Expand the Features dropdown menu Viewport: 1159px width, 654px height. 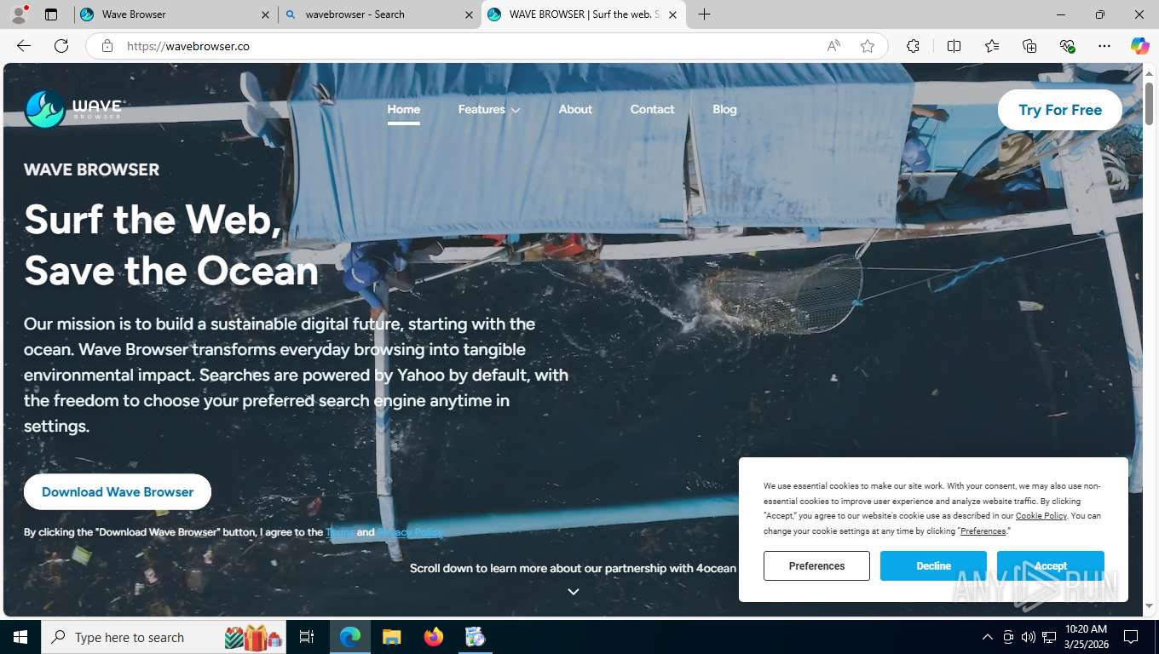(489, 109)
